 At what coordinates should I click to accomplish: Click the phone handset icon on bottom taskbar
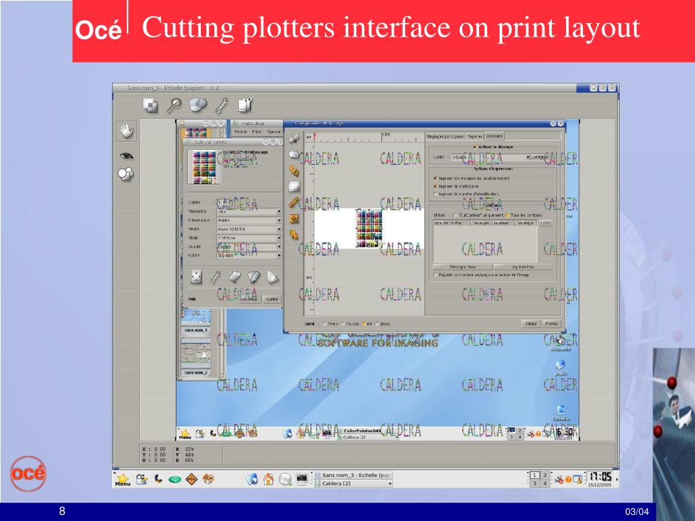(x=158, y=479)
